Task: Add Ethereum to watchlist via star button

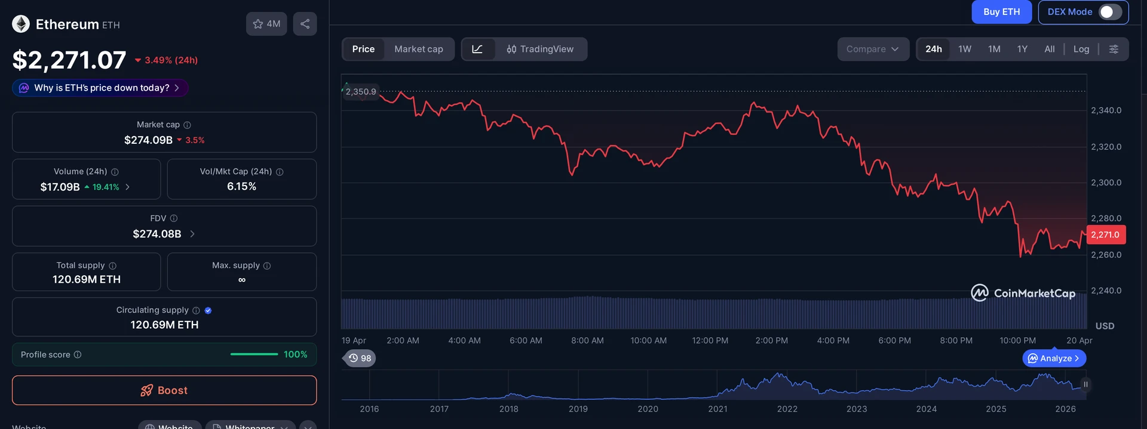Action: point(266,24)
